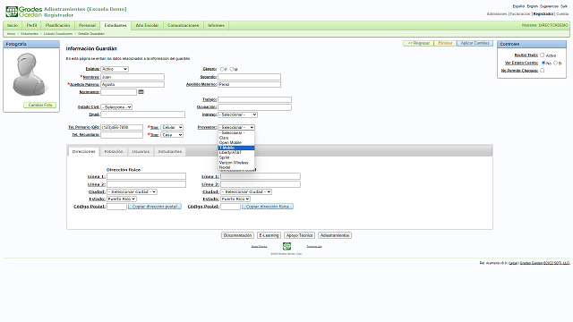The height and width of the screenshot is (322, 573).
Task: Click the Tel. Primario input field
Action: 122,127
